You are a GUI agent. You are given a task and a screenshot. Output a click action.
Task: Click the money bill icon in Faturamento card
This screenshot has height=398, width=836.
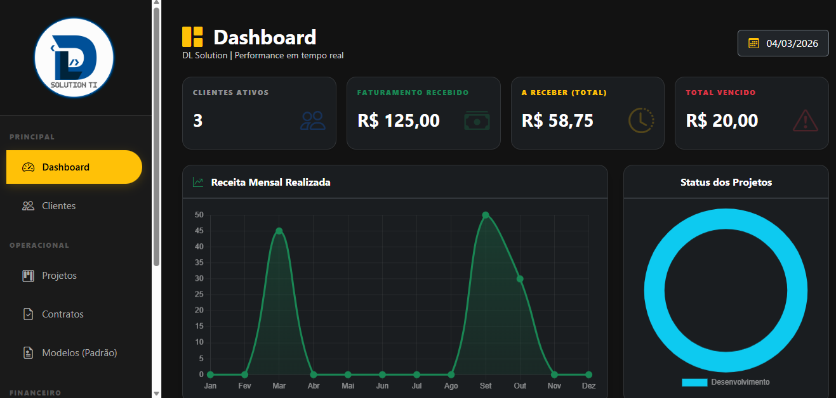(x=476, y=120)
